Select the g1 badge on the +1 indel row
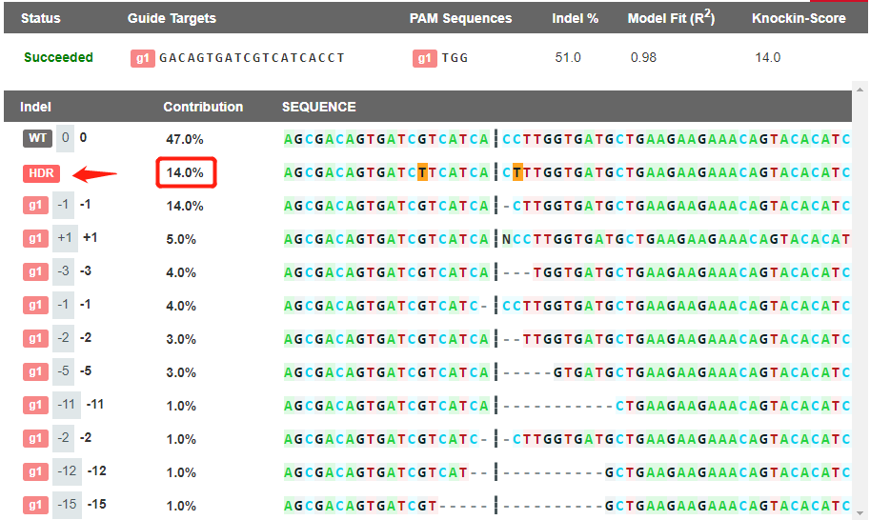 [x=36, y=239]
